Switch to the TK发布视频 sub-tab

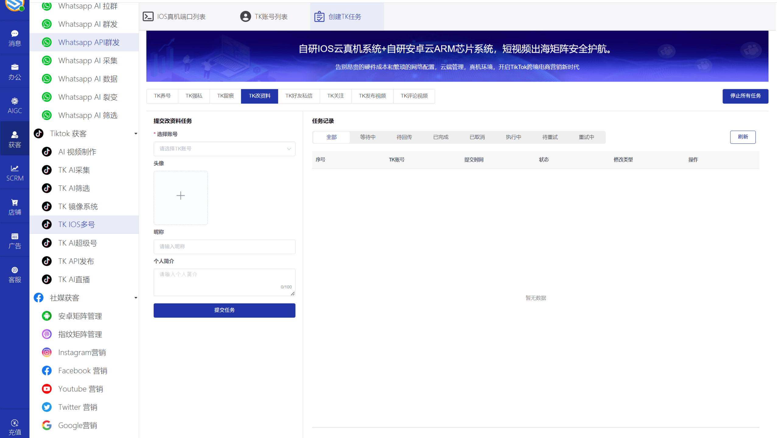pos(372,96)
